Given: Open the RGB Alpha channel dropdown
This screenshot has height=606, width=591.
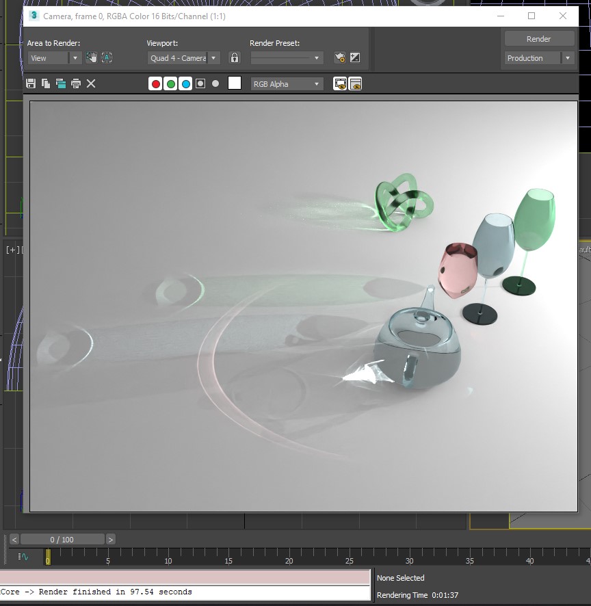Looking at the screenshot, I should [317, 84].
